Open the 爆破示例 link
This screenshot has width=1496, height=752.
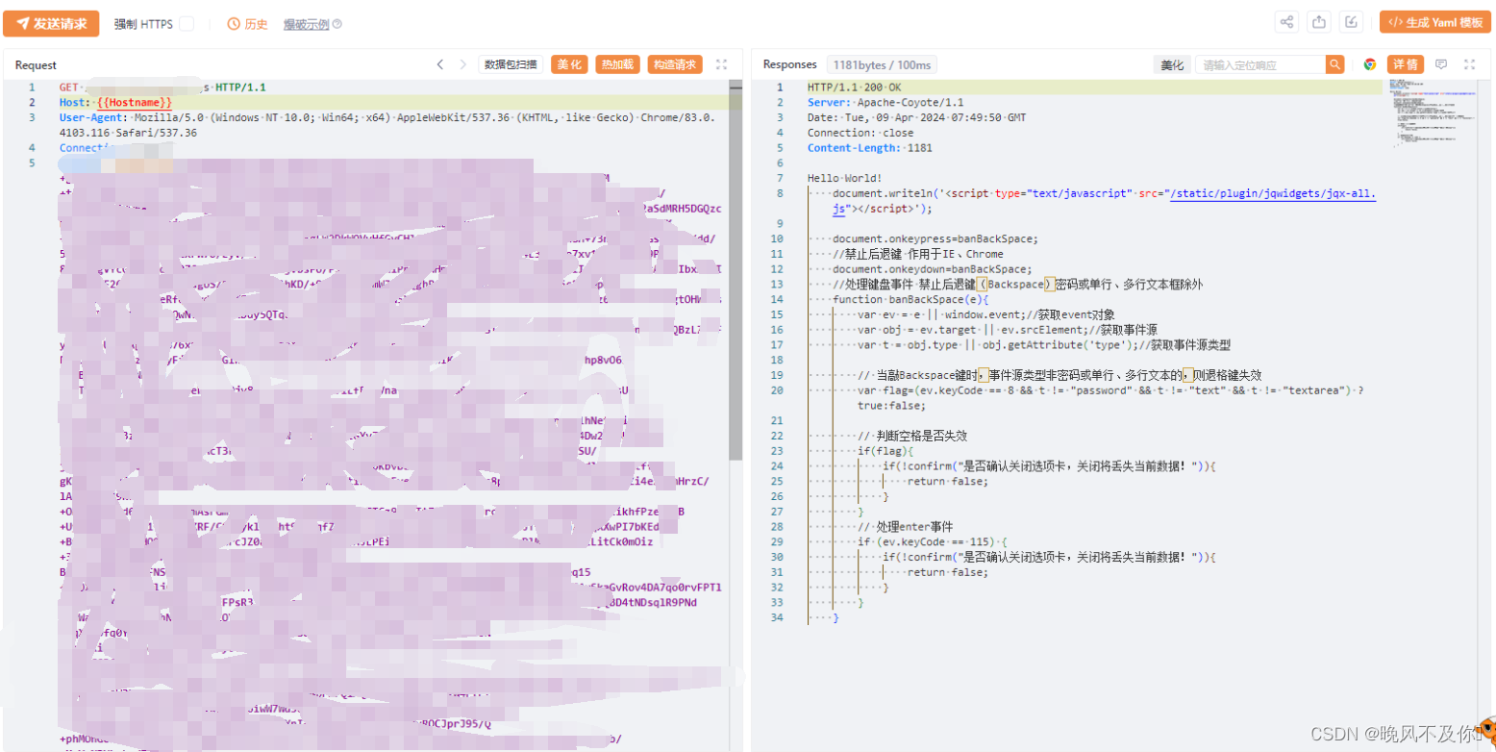click(x=306, y=24)
